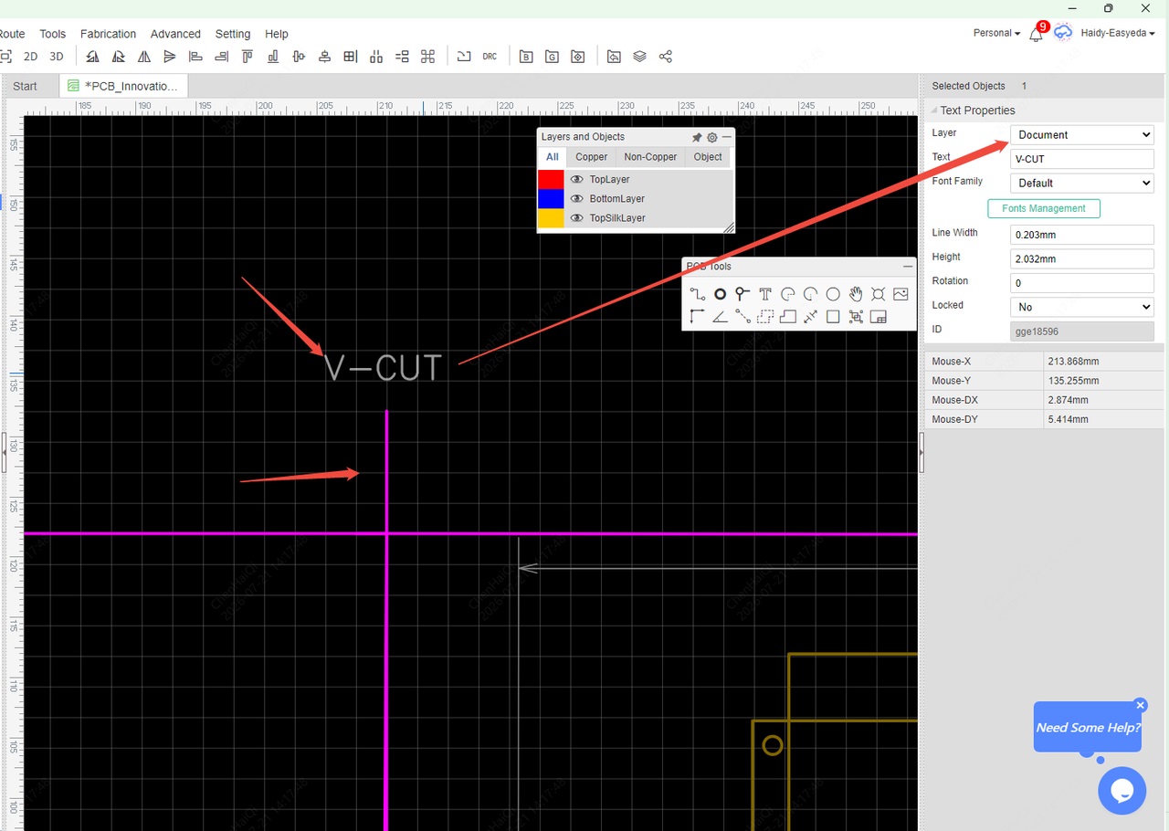Screen dimensions: 1169x831
Task: Toggle BottomLayer visibility eye
Action: [x=576, y=199]
